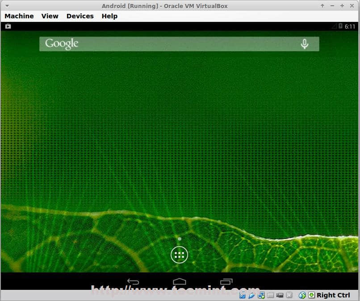Screen dimensions: 360x301
Task: Open the Android app drawer
Action: coord(179,255)
